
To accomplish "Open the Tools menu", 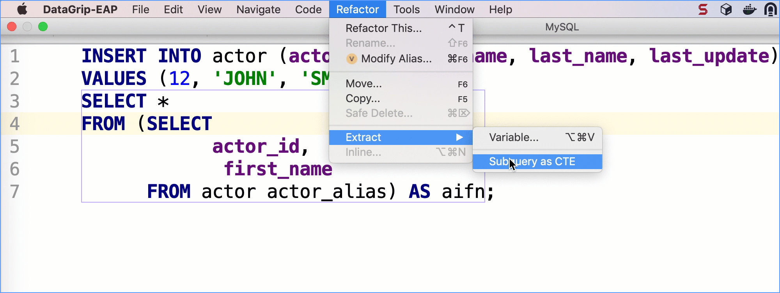I will click(406, 9).
